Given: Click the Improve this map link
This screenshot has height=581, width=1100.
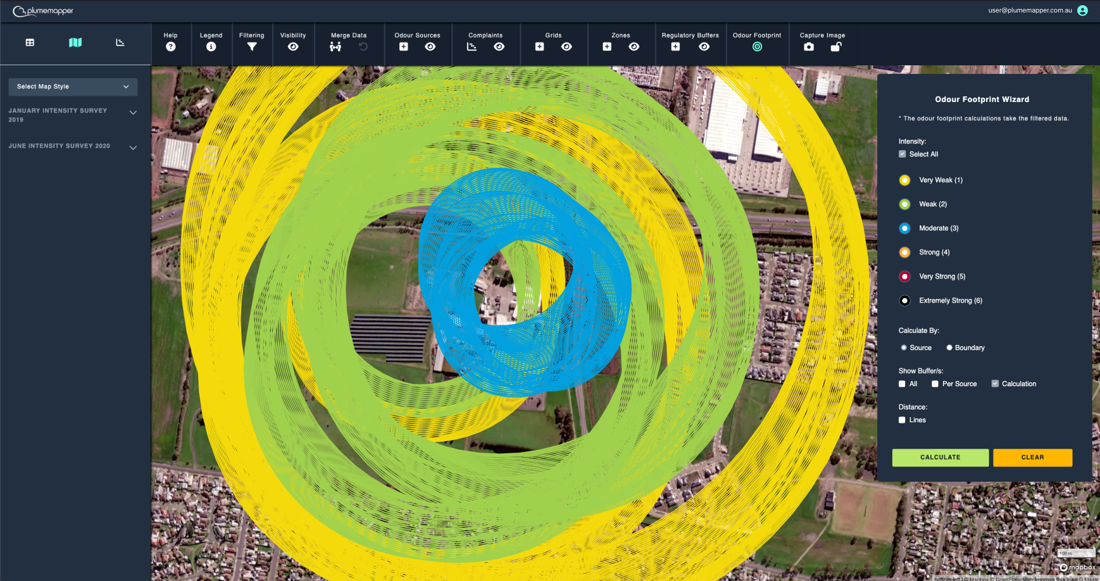Looking at the screenshot, I should tap(1056, 579).
